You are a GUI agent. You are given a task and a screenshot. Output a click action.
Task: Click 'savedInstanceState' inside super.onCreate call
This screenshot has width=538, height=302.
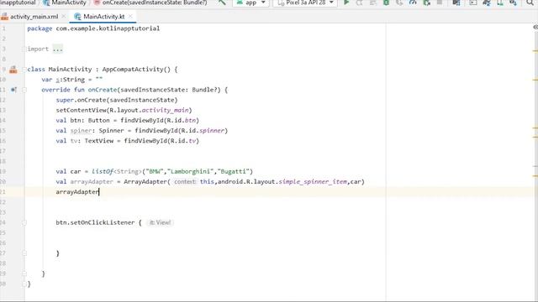click(142, 100)
